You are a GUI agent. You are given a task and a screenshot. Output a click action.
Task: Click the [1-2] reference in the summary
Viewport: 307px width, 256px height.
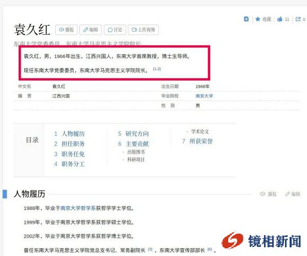pyautogui.click(x=157, y=69)
